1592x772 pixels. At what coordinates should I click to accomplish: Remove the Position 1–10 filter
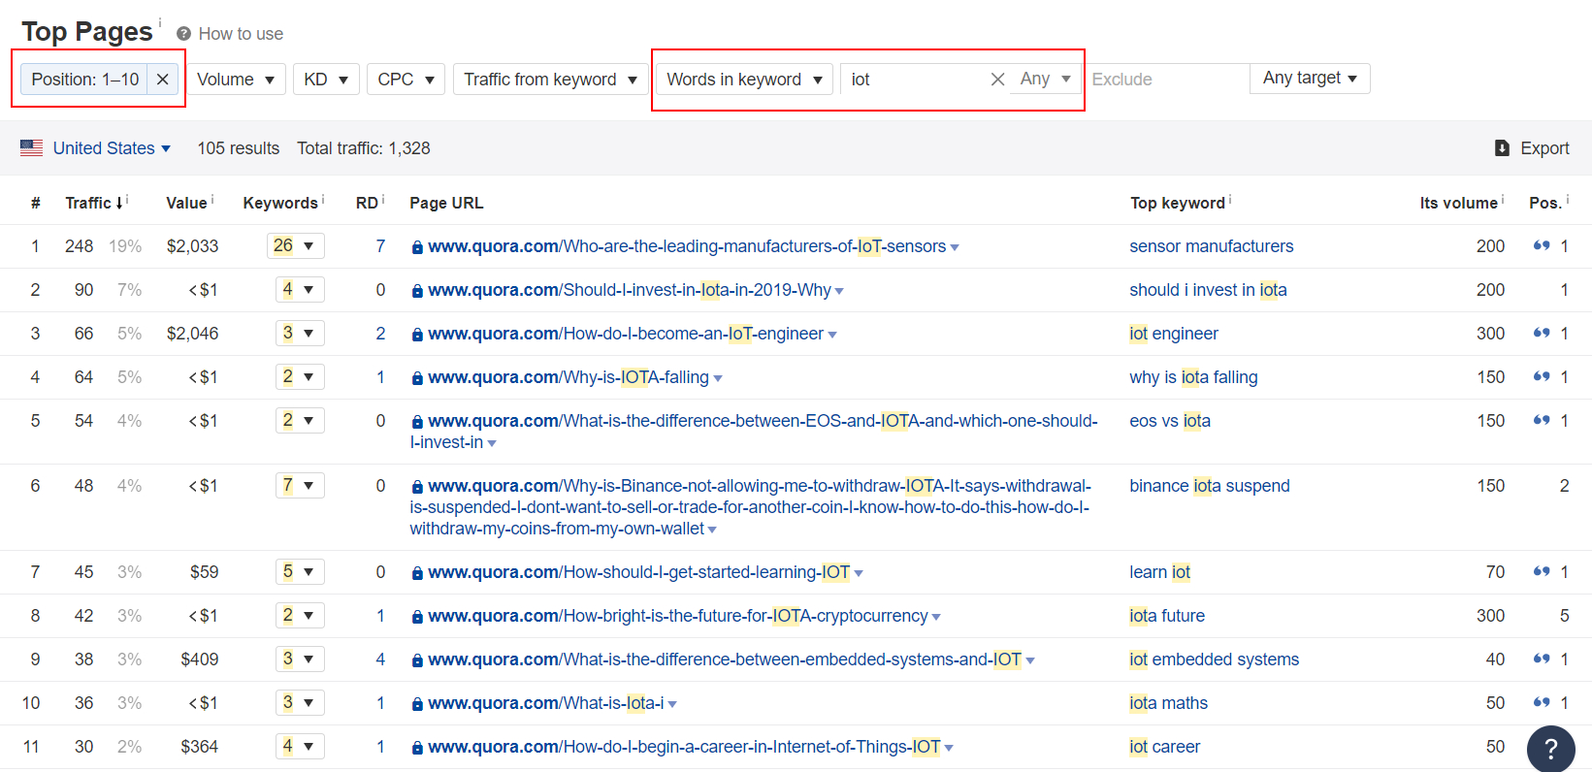pos(163,80)
